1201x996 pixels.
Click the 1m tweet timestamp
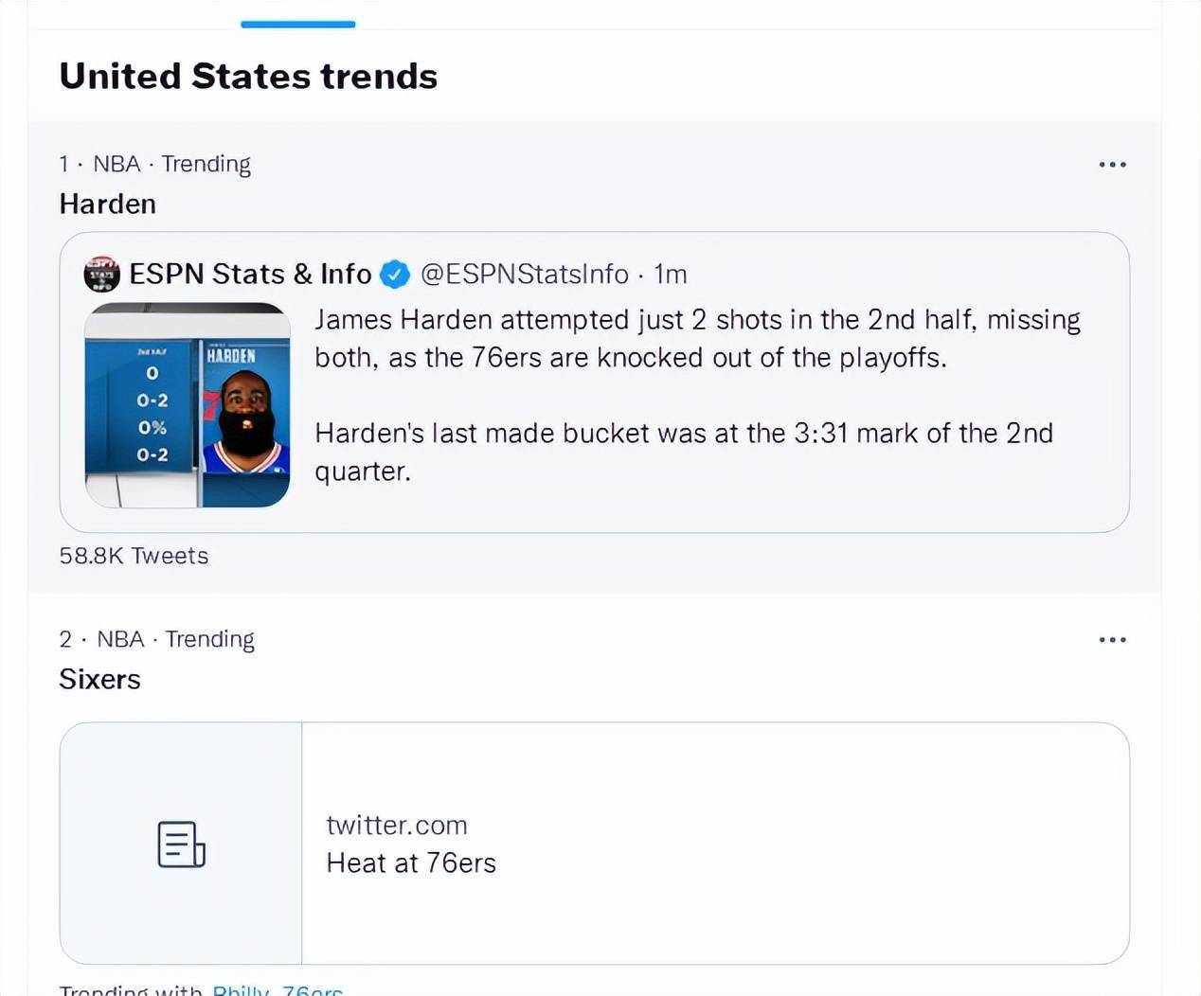(x=671, y=275)
